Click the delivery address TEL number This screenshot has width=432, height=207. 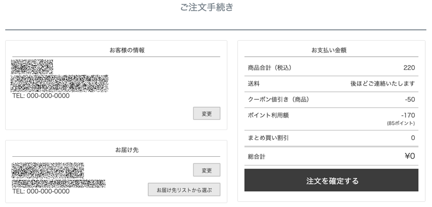tap(41, 191)
